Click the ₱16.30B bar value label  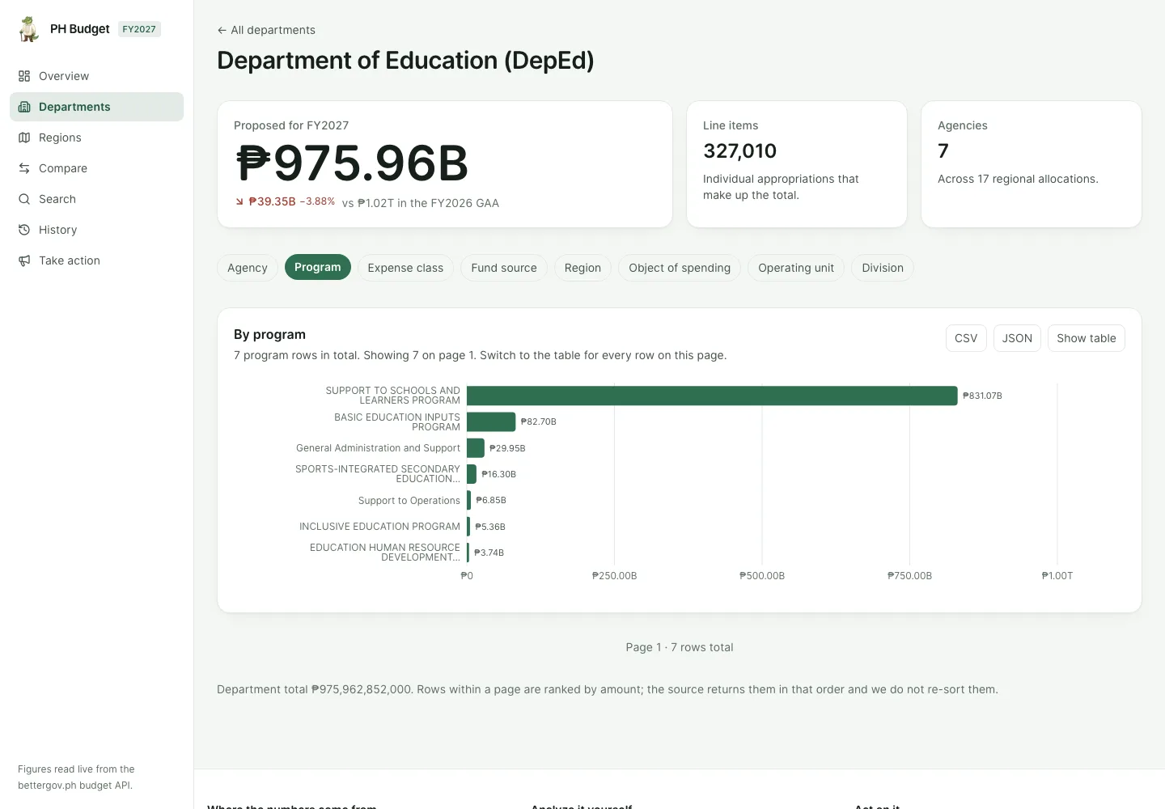pyautogui.click(x=498, y=474)
